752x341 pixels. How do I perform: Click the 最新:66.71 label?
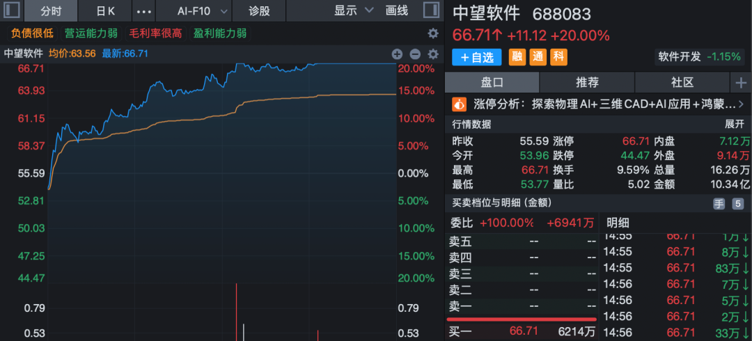pos(125,54)
